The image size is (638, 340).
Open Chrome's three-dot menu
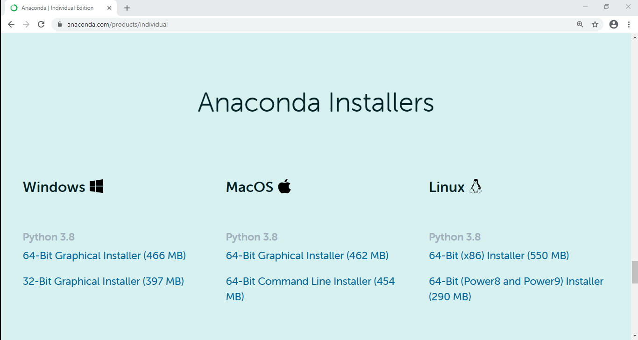(x=629, y=24)
